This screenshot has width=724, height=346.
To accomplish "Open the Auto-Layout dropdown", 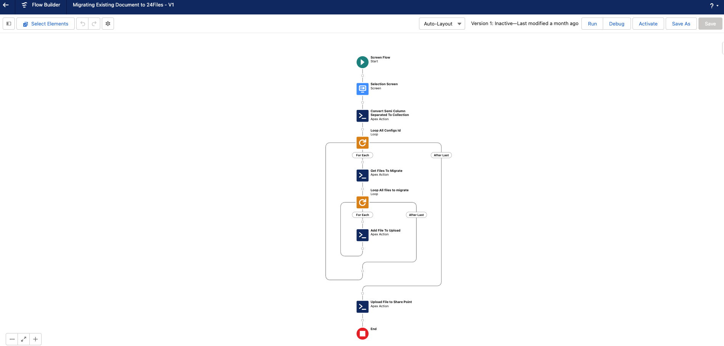I will (x=442, y=24).
